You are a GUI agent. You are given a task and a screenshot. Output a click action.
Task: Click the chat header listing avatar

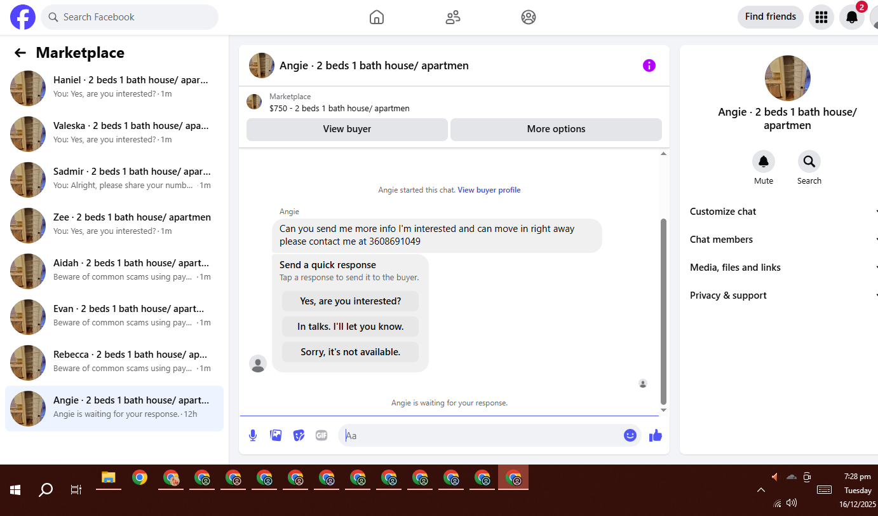pyautogui.click(x=262, y=65)
